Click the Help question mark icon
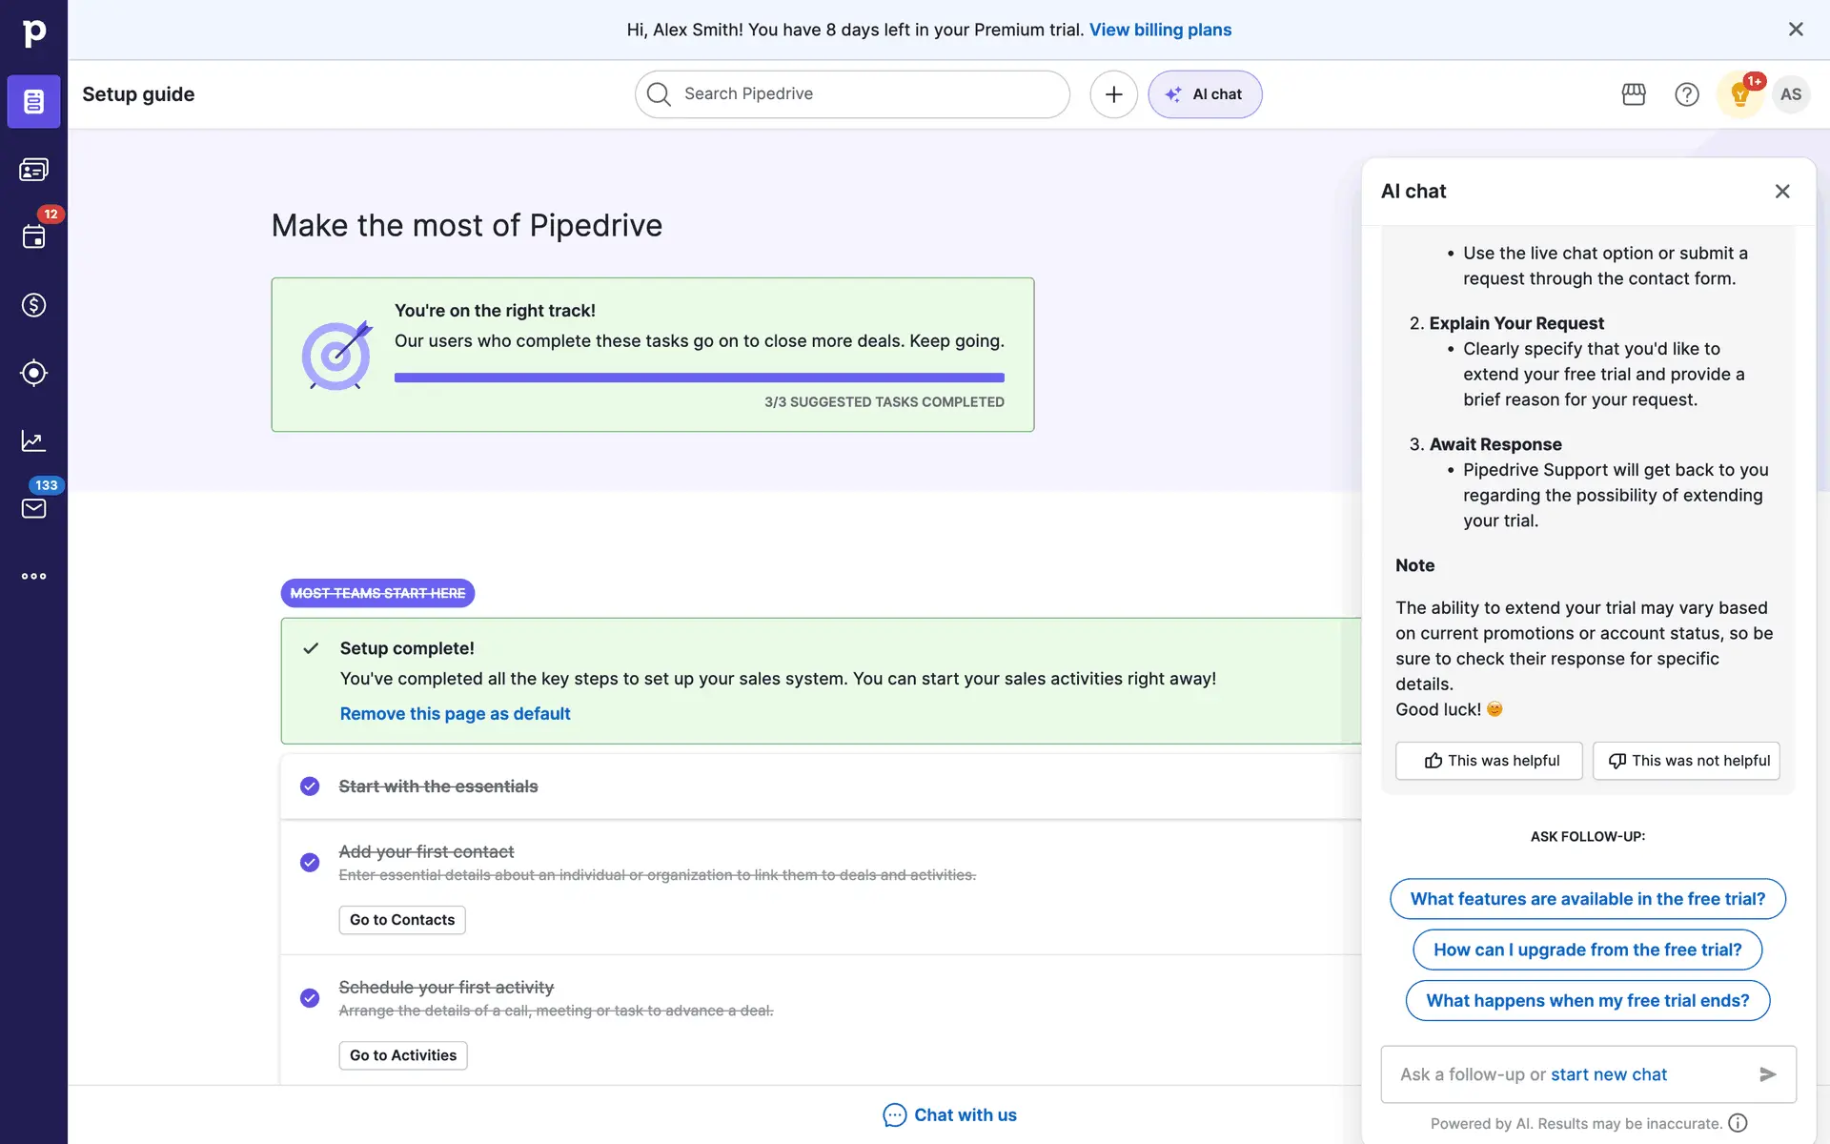The height and width of the screenshot is (1144, 1830). 1686,94
